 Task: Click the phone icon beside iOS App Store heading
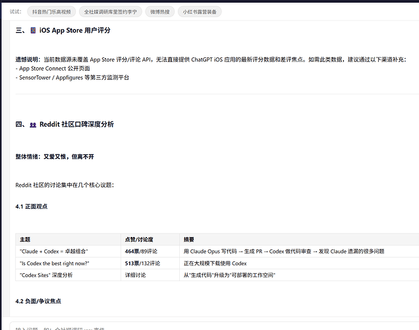coord(33,30)
